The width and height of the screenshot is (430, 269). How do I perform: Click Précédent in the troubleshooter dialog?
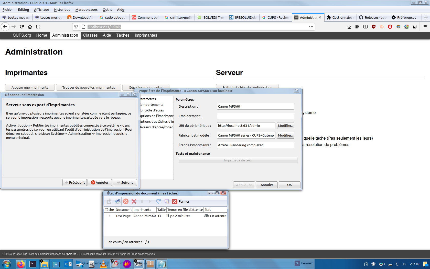click(x=75, y=182)
